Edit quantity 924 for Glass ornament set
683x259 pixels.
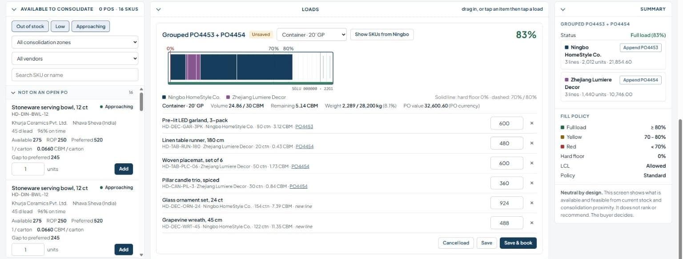pyautogui.click(x=506, y=203)
